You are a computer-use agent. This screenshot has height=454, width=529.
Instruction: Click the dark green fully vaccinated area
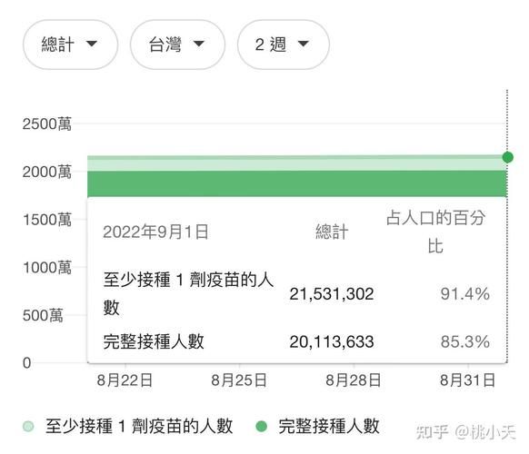[297, 183]
